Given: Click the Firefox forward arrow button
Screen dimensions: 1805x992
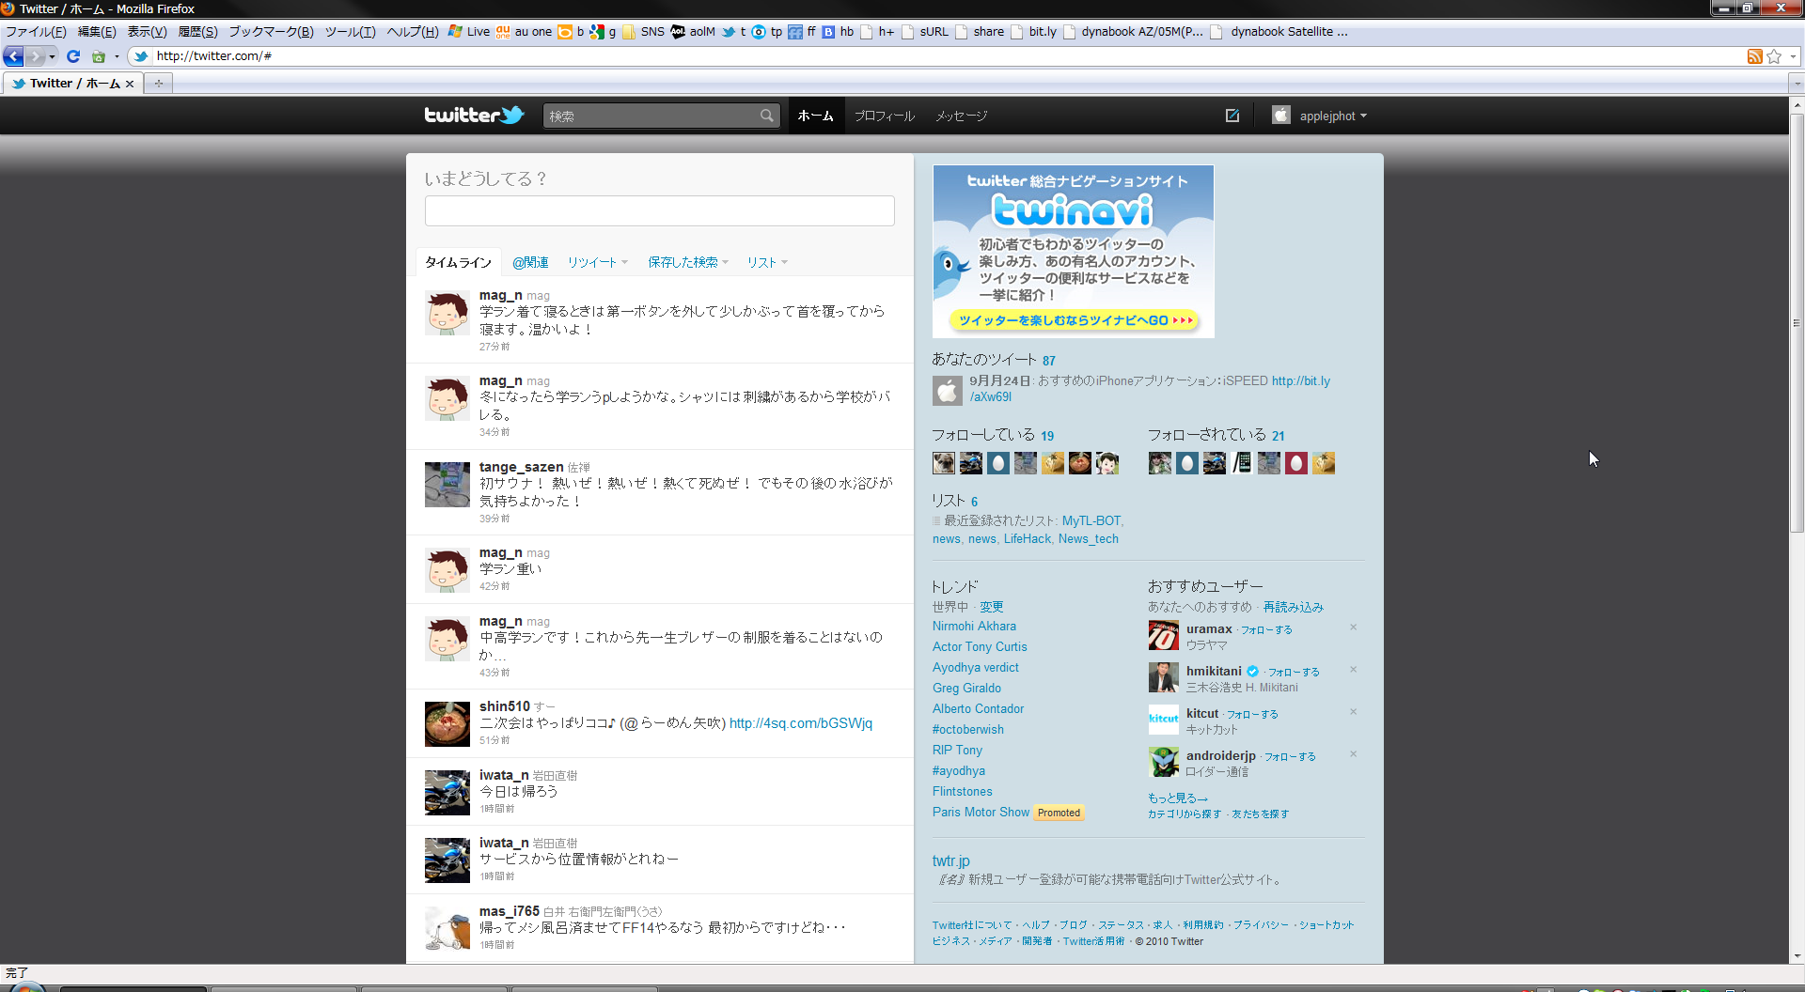Looking at the screenshot, I should click(35, 56).
